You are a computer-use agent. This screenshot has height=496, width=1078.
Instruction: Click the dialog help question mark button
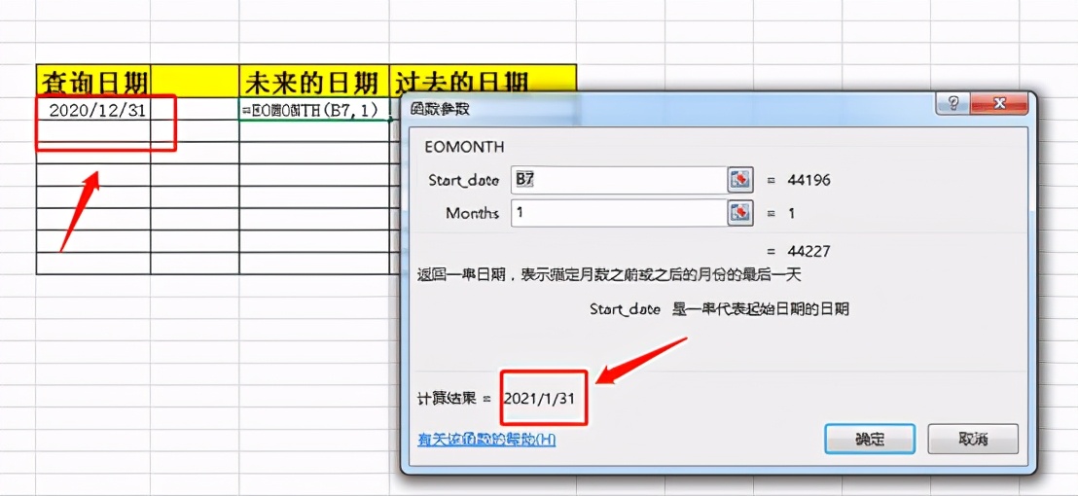pos(952,104)
